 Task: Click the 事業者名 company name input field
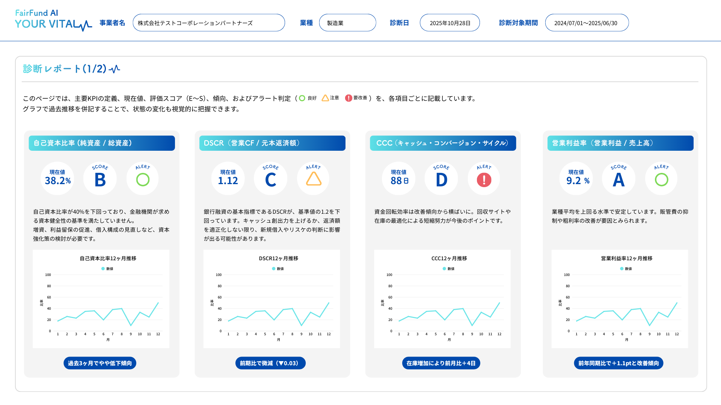(x=209, y=22)
